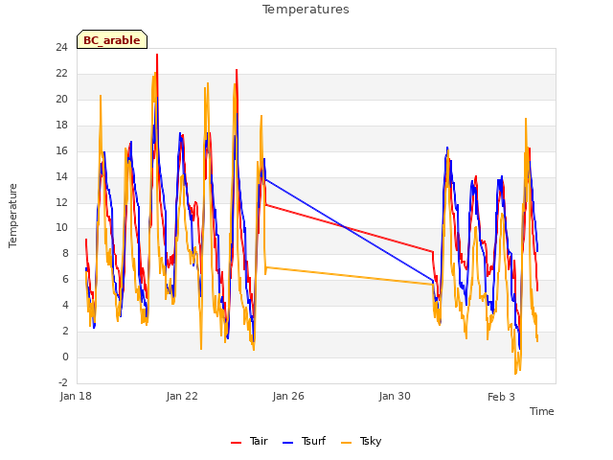Click the orange Tsky legend swatch

pos(347,443)
